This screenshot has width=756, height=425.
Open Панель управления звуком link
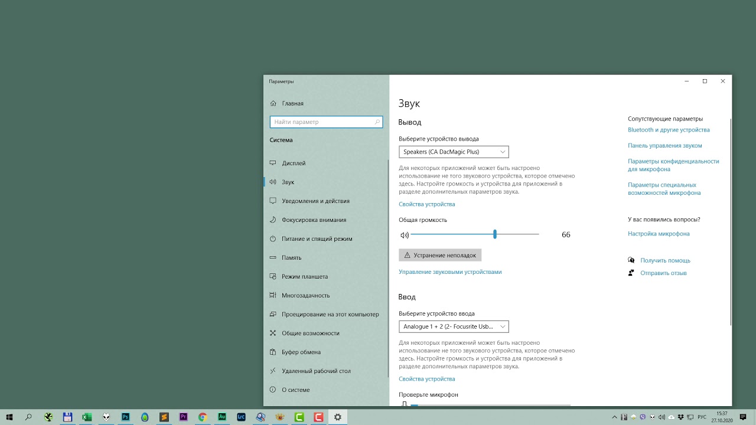(665, 145)
